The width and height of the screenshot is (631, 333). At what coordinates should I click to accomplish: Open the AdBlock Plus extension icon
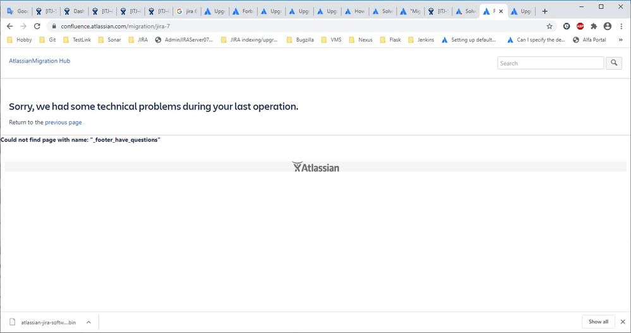pos(580,26)
